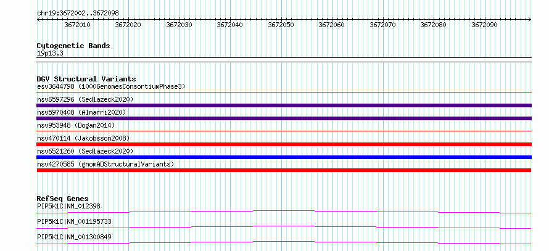Open transcript PIP5K1C|NM_012398

pyautogui.click(x=68, y=206)
